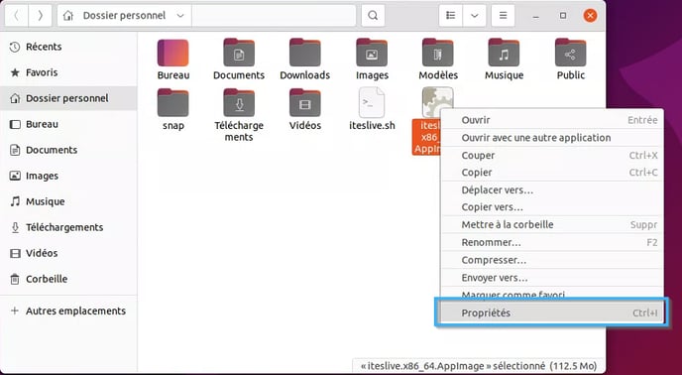Viewport: 682px width, 375px height.
Task: Click Autres emplacements in the sidebar
Action: coord(68,311)
